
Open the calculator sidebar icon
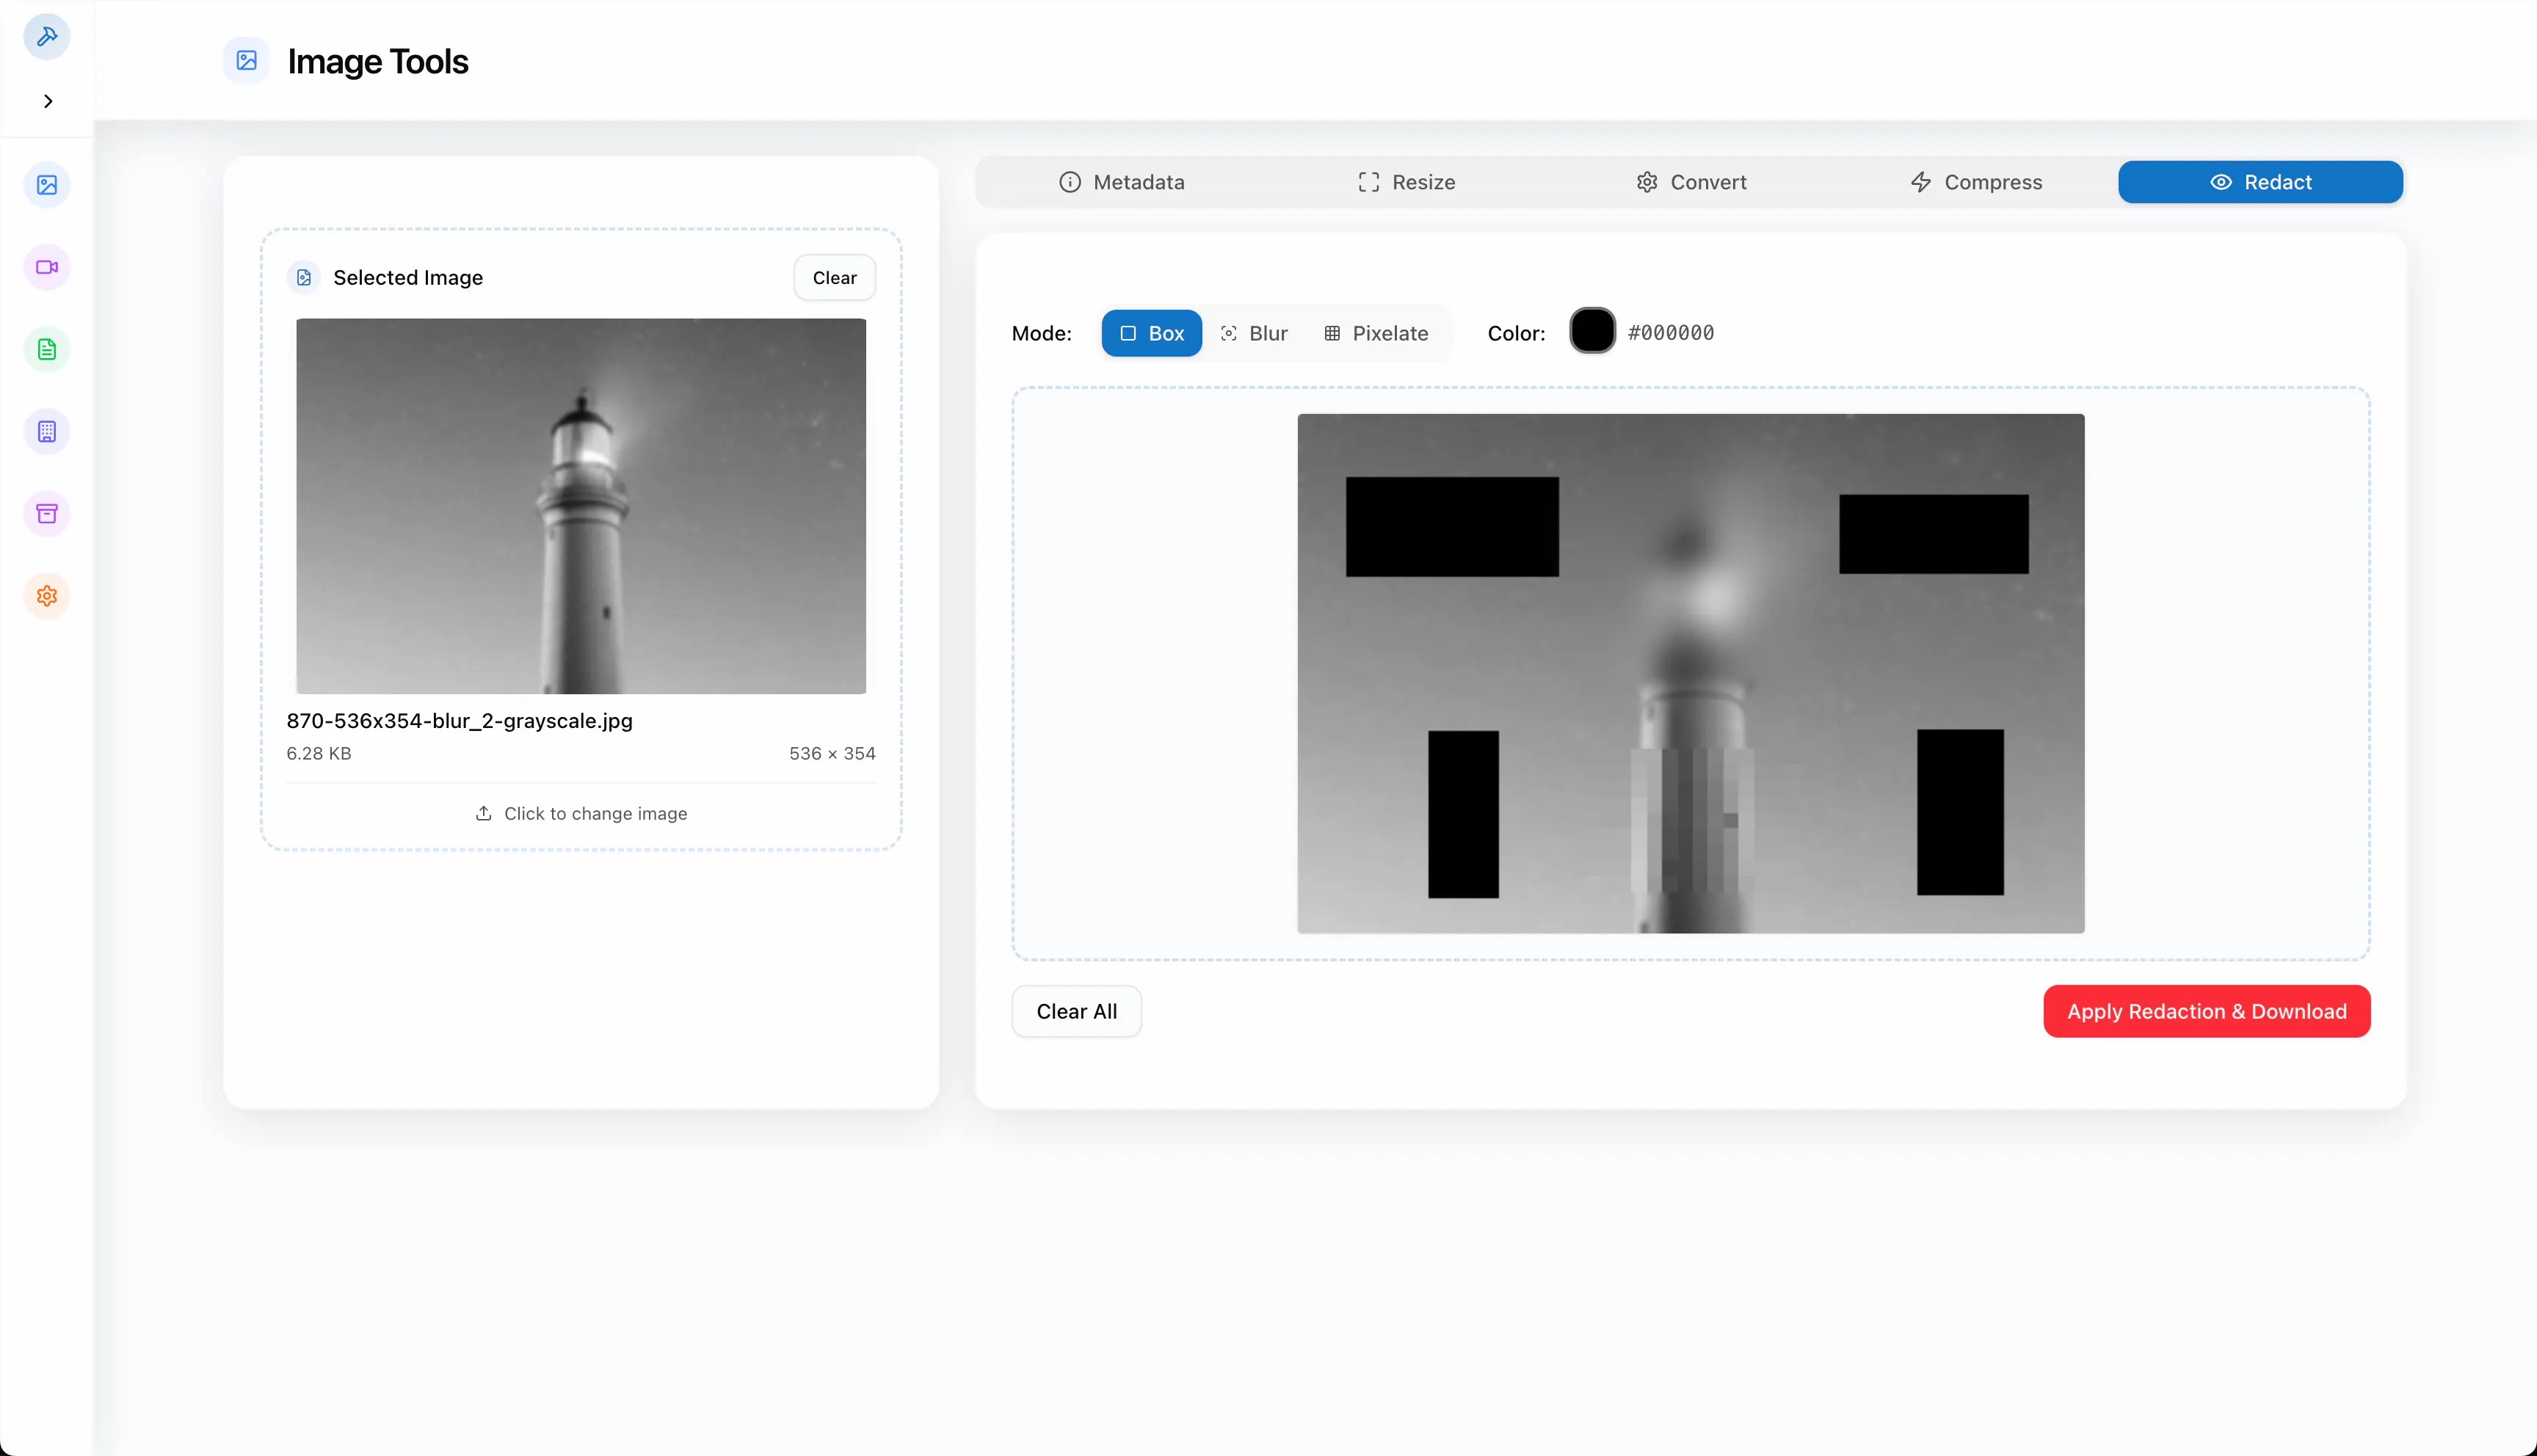tap(47, 432)
